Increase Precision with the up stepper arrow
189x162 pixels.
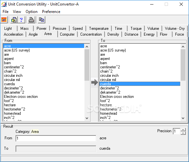(183, 130)
